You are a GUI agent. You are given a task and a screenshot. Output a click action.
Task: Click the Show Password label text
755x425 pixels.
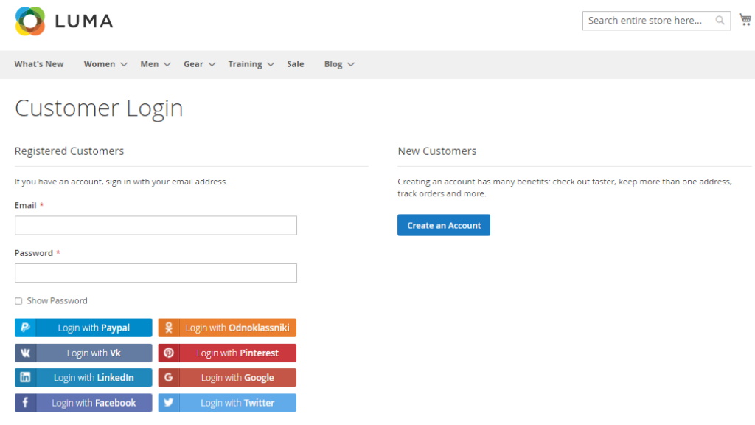58,301
